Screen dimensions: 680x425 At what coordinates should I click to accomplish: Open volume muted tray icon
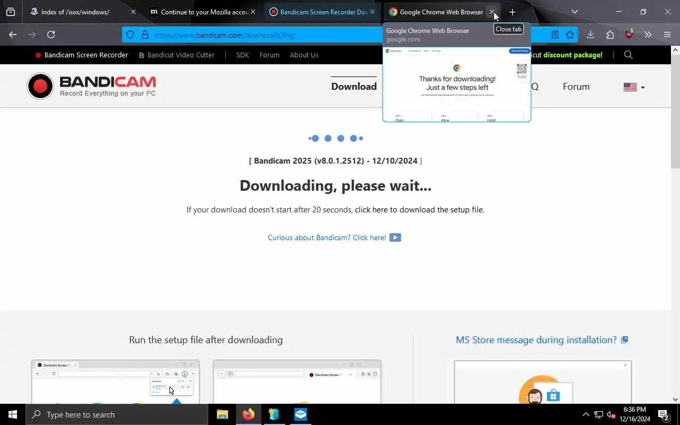(x=611, y=414)
